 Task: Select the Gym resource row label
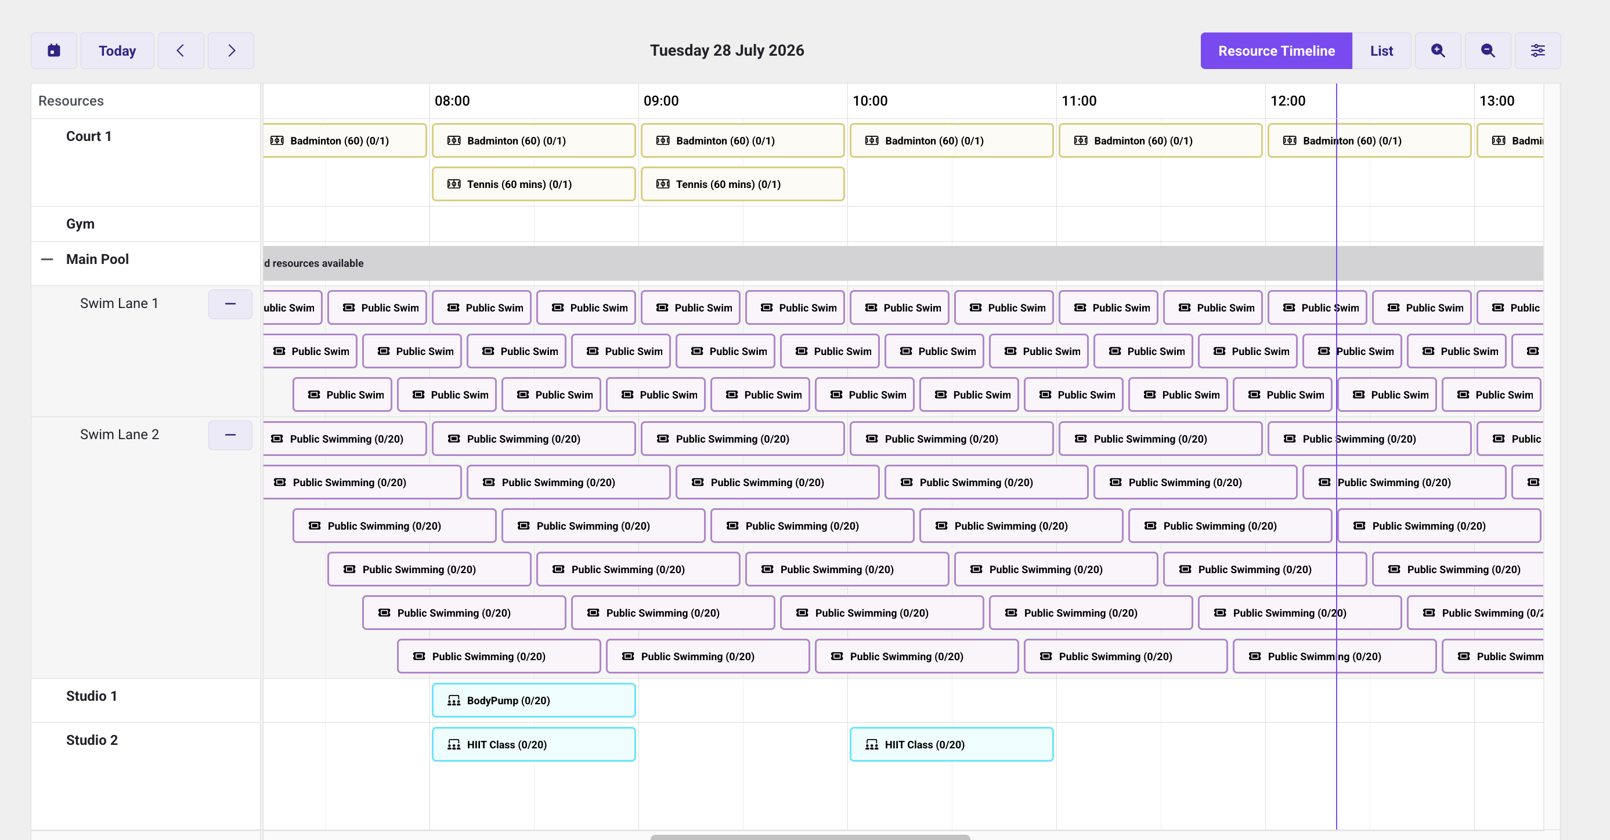point(80,223)
